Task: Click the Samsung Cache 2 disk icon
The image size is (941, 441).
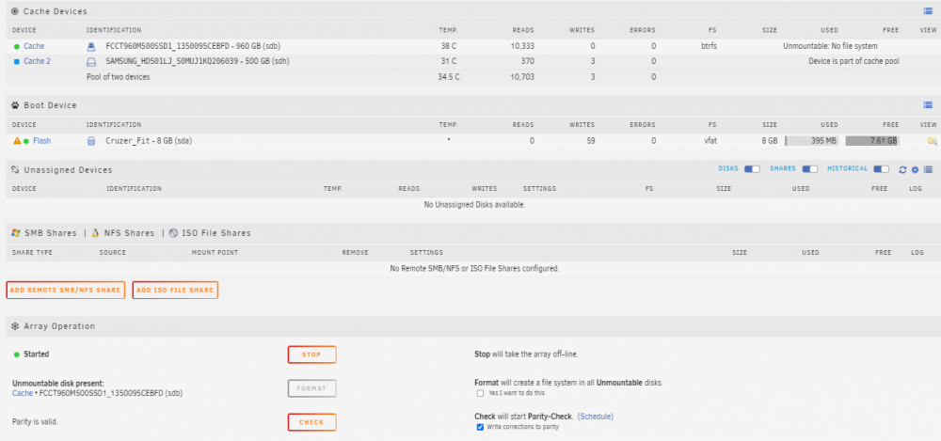Action: 91,61
